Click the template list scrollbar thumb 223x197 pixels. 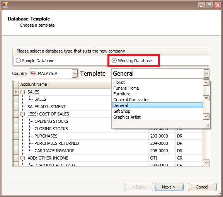coord(206,98)
